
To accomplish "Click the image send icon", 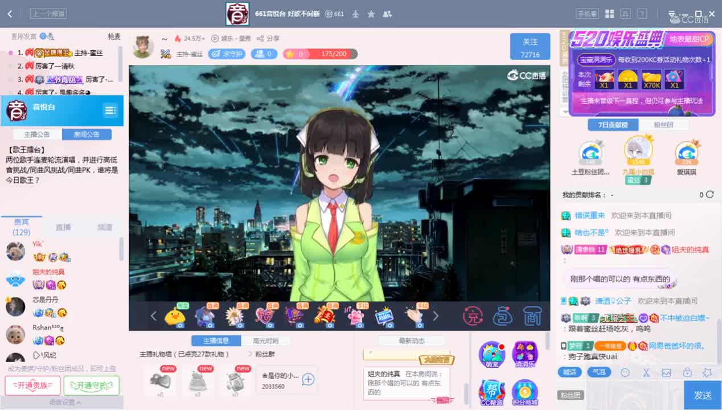I will [667, 372].
